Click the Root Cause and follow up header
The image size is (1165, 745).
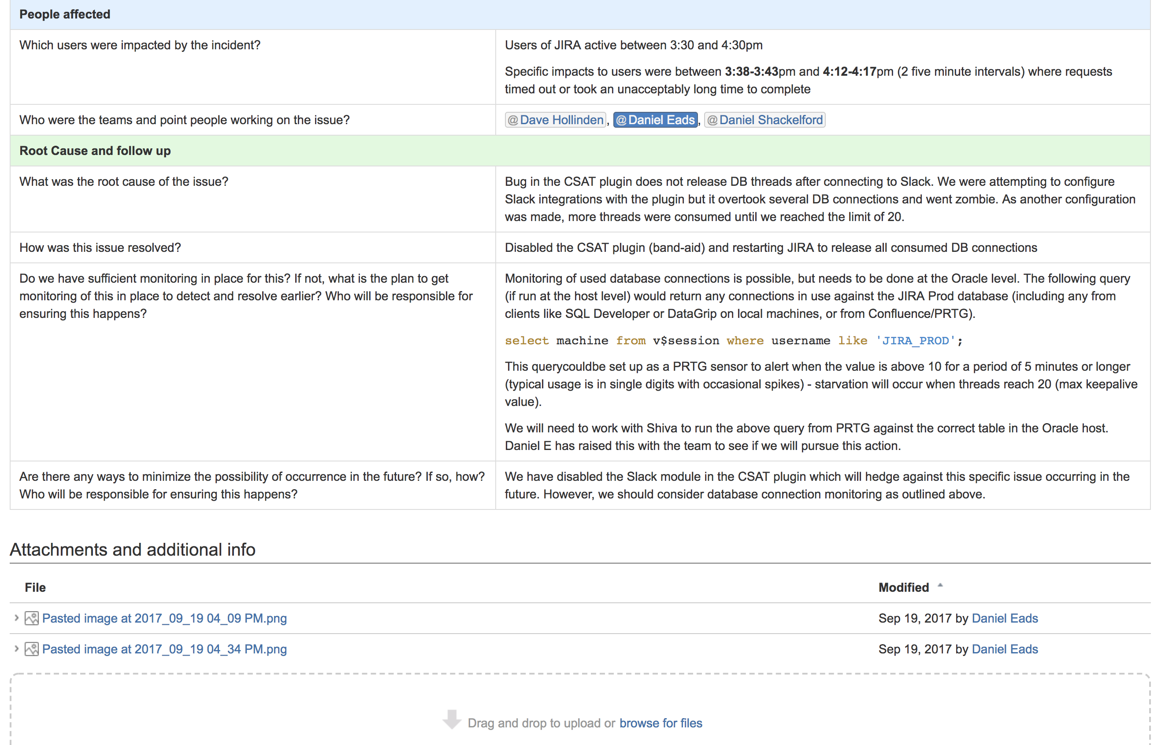tap(95, 151)
